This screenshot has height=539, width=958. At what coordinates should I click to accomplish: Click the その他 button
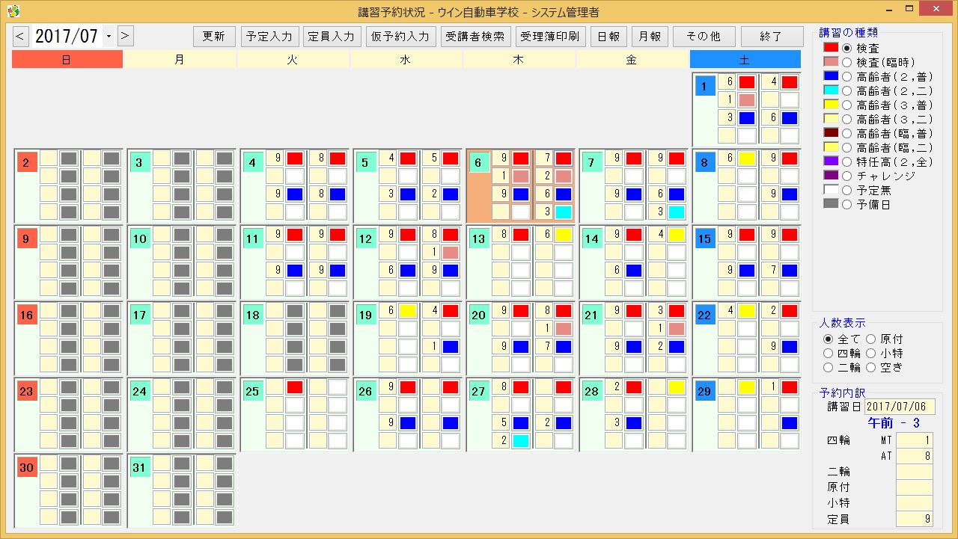click(704, 37)
